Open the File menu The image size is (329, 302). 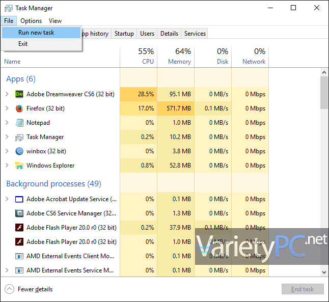(9, 21)
